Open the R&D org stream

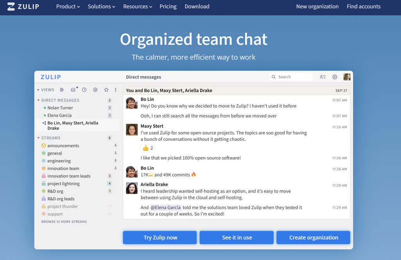pyautogui.click(x=55, y=191)
